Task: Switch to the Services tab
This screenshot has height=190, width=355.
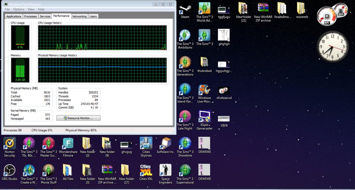Action: click(x=45, y=17)
